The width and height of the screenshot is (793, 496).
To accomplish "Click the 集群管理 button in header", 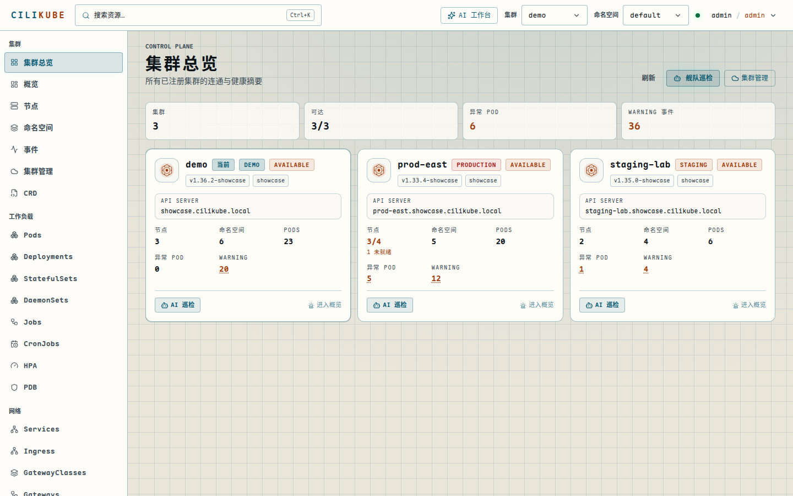I will point(749,78).
